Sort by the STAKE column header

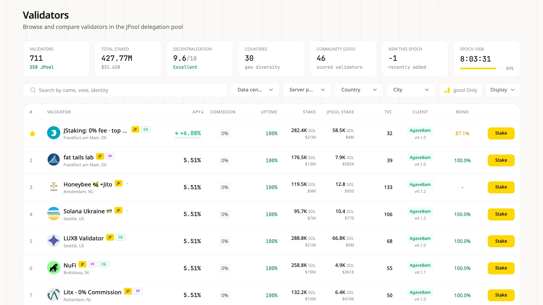pos(309,112)
